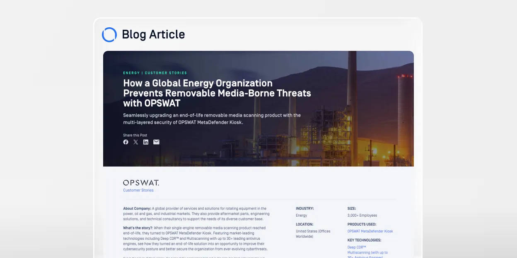
Task: Click the What's the story paragraph
Action: click(x=195, y=239)
